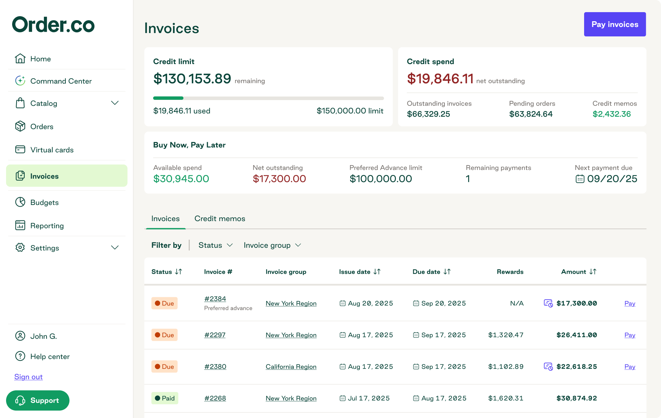Switch to the Credit memos tab
This screenshot has width=661, height=418.
click(x=219, y=218)
